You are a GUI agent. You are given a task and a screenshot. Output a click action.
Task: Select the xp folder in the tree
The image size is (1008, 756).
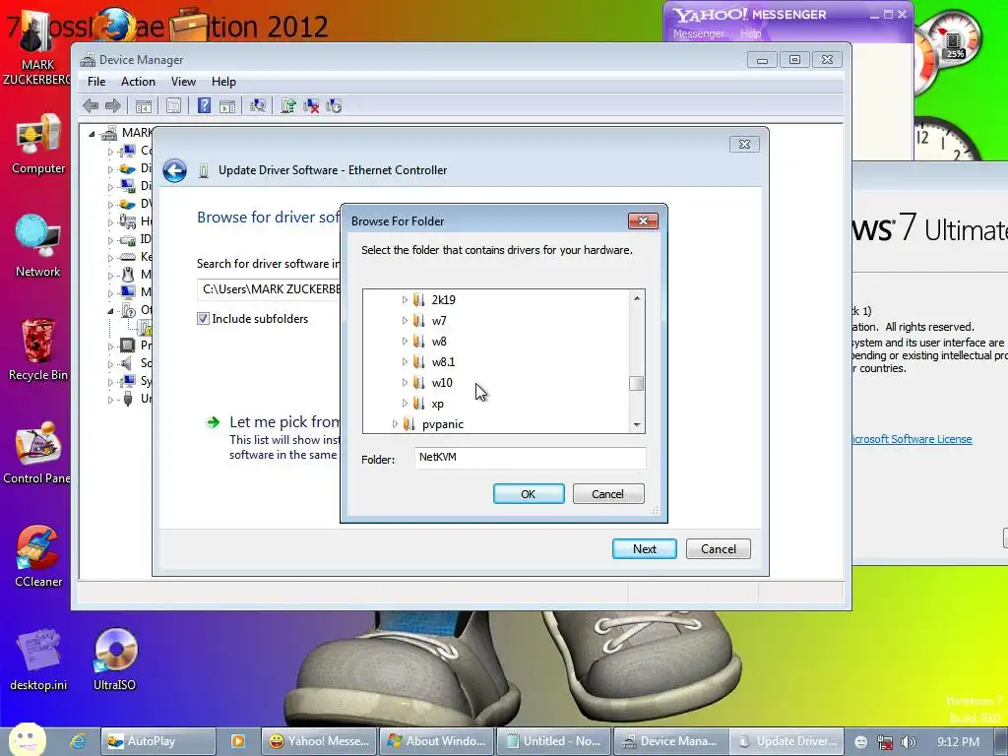coord(438,404)
